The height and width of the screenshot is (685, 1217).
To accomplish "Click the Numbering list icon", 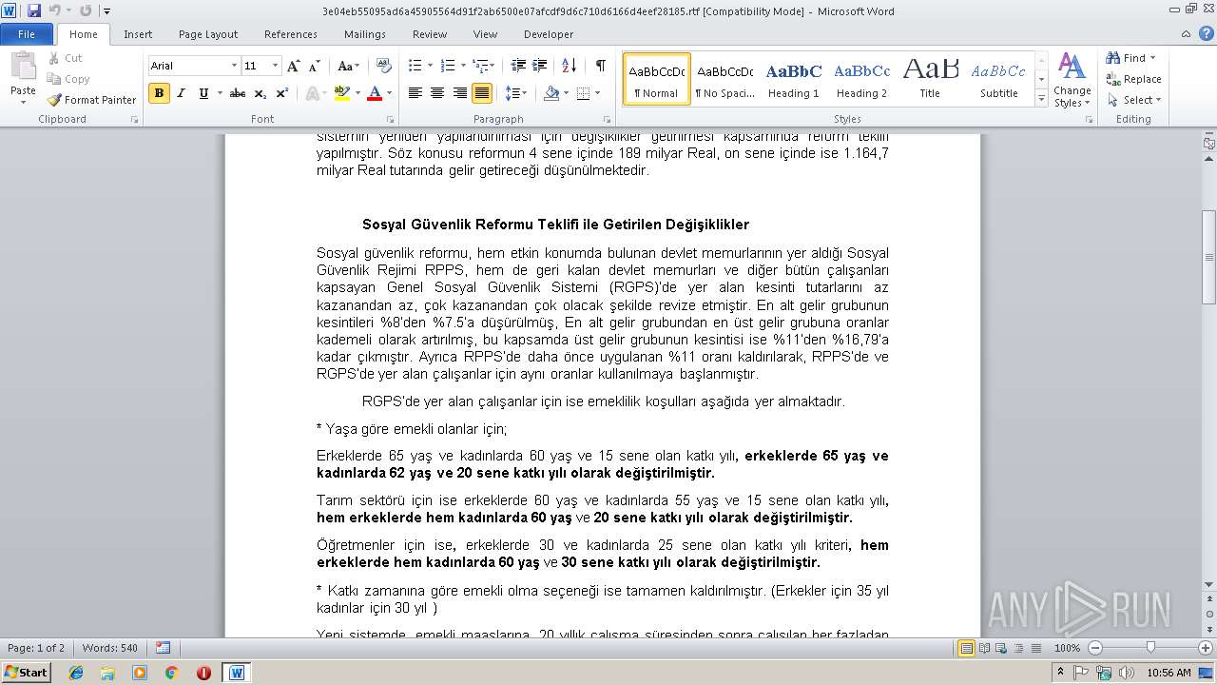I will 449,66.
